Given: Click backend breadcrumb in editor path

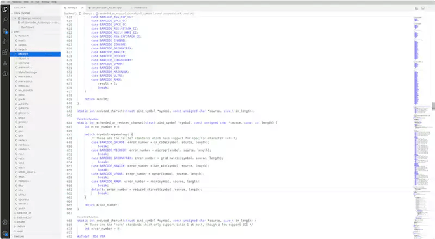Looking at the screenshot, I should 69,13.
